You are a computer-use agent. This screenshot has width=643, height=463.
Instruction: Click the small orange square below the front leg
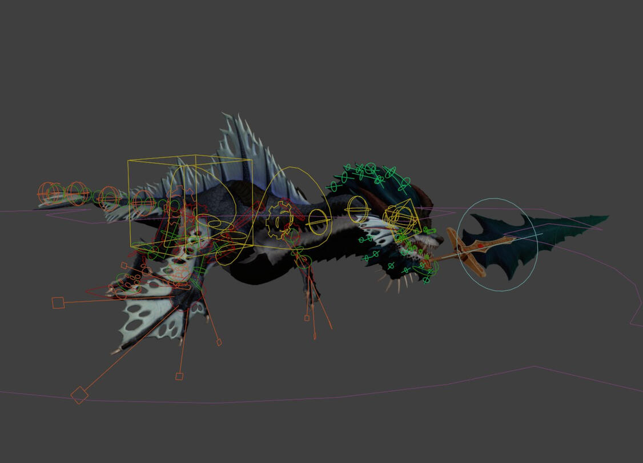pos(307,318)
